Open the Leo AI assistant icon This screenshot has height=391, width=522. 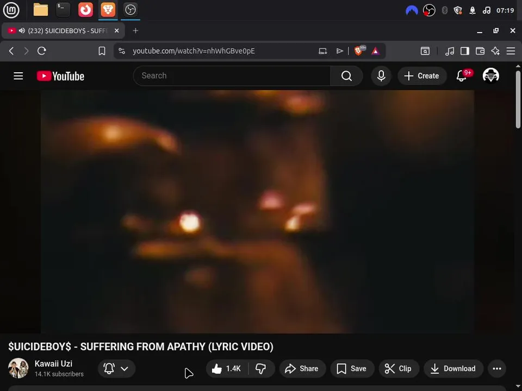495,51
